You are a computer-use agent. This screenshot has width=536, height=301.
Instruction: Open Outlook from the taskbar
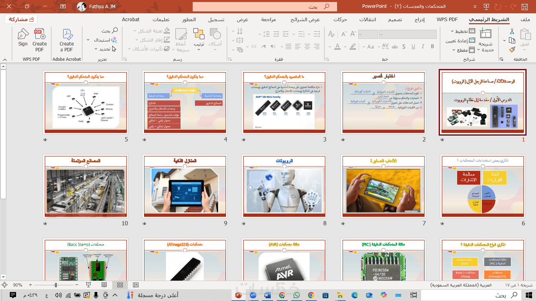(369, 295)
